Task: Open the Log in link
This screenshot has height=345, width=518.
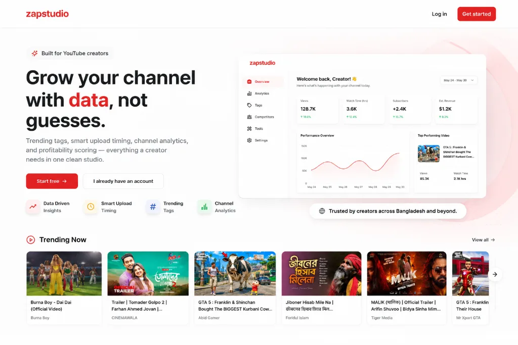Action: click(x=439, y=14)
